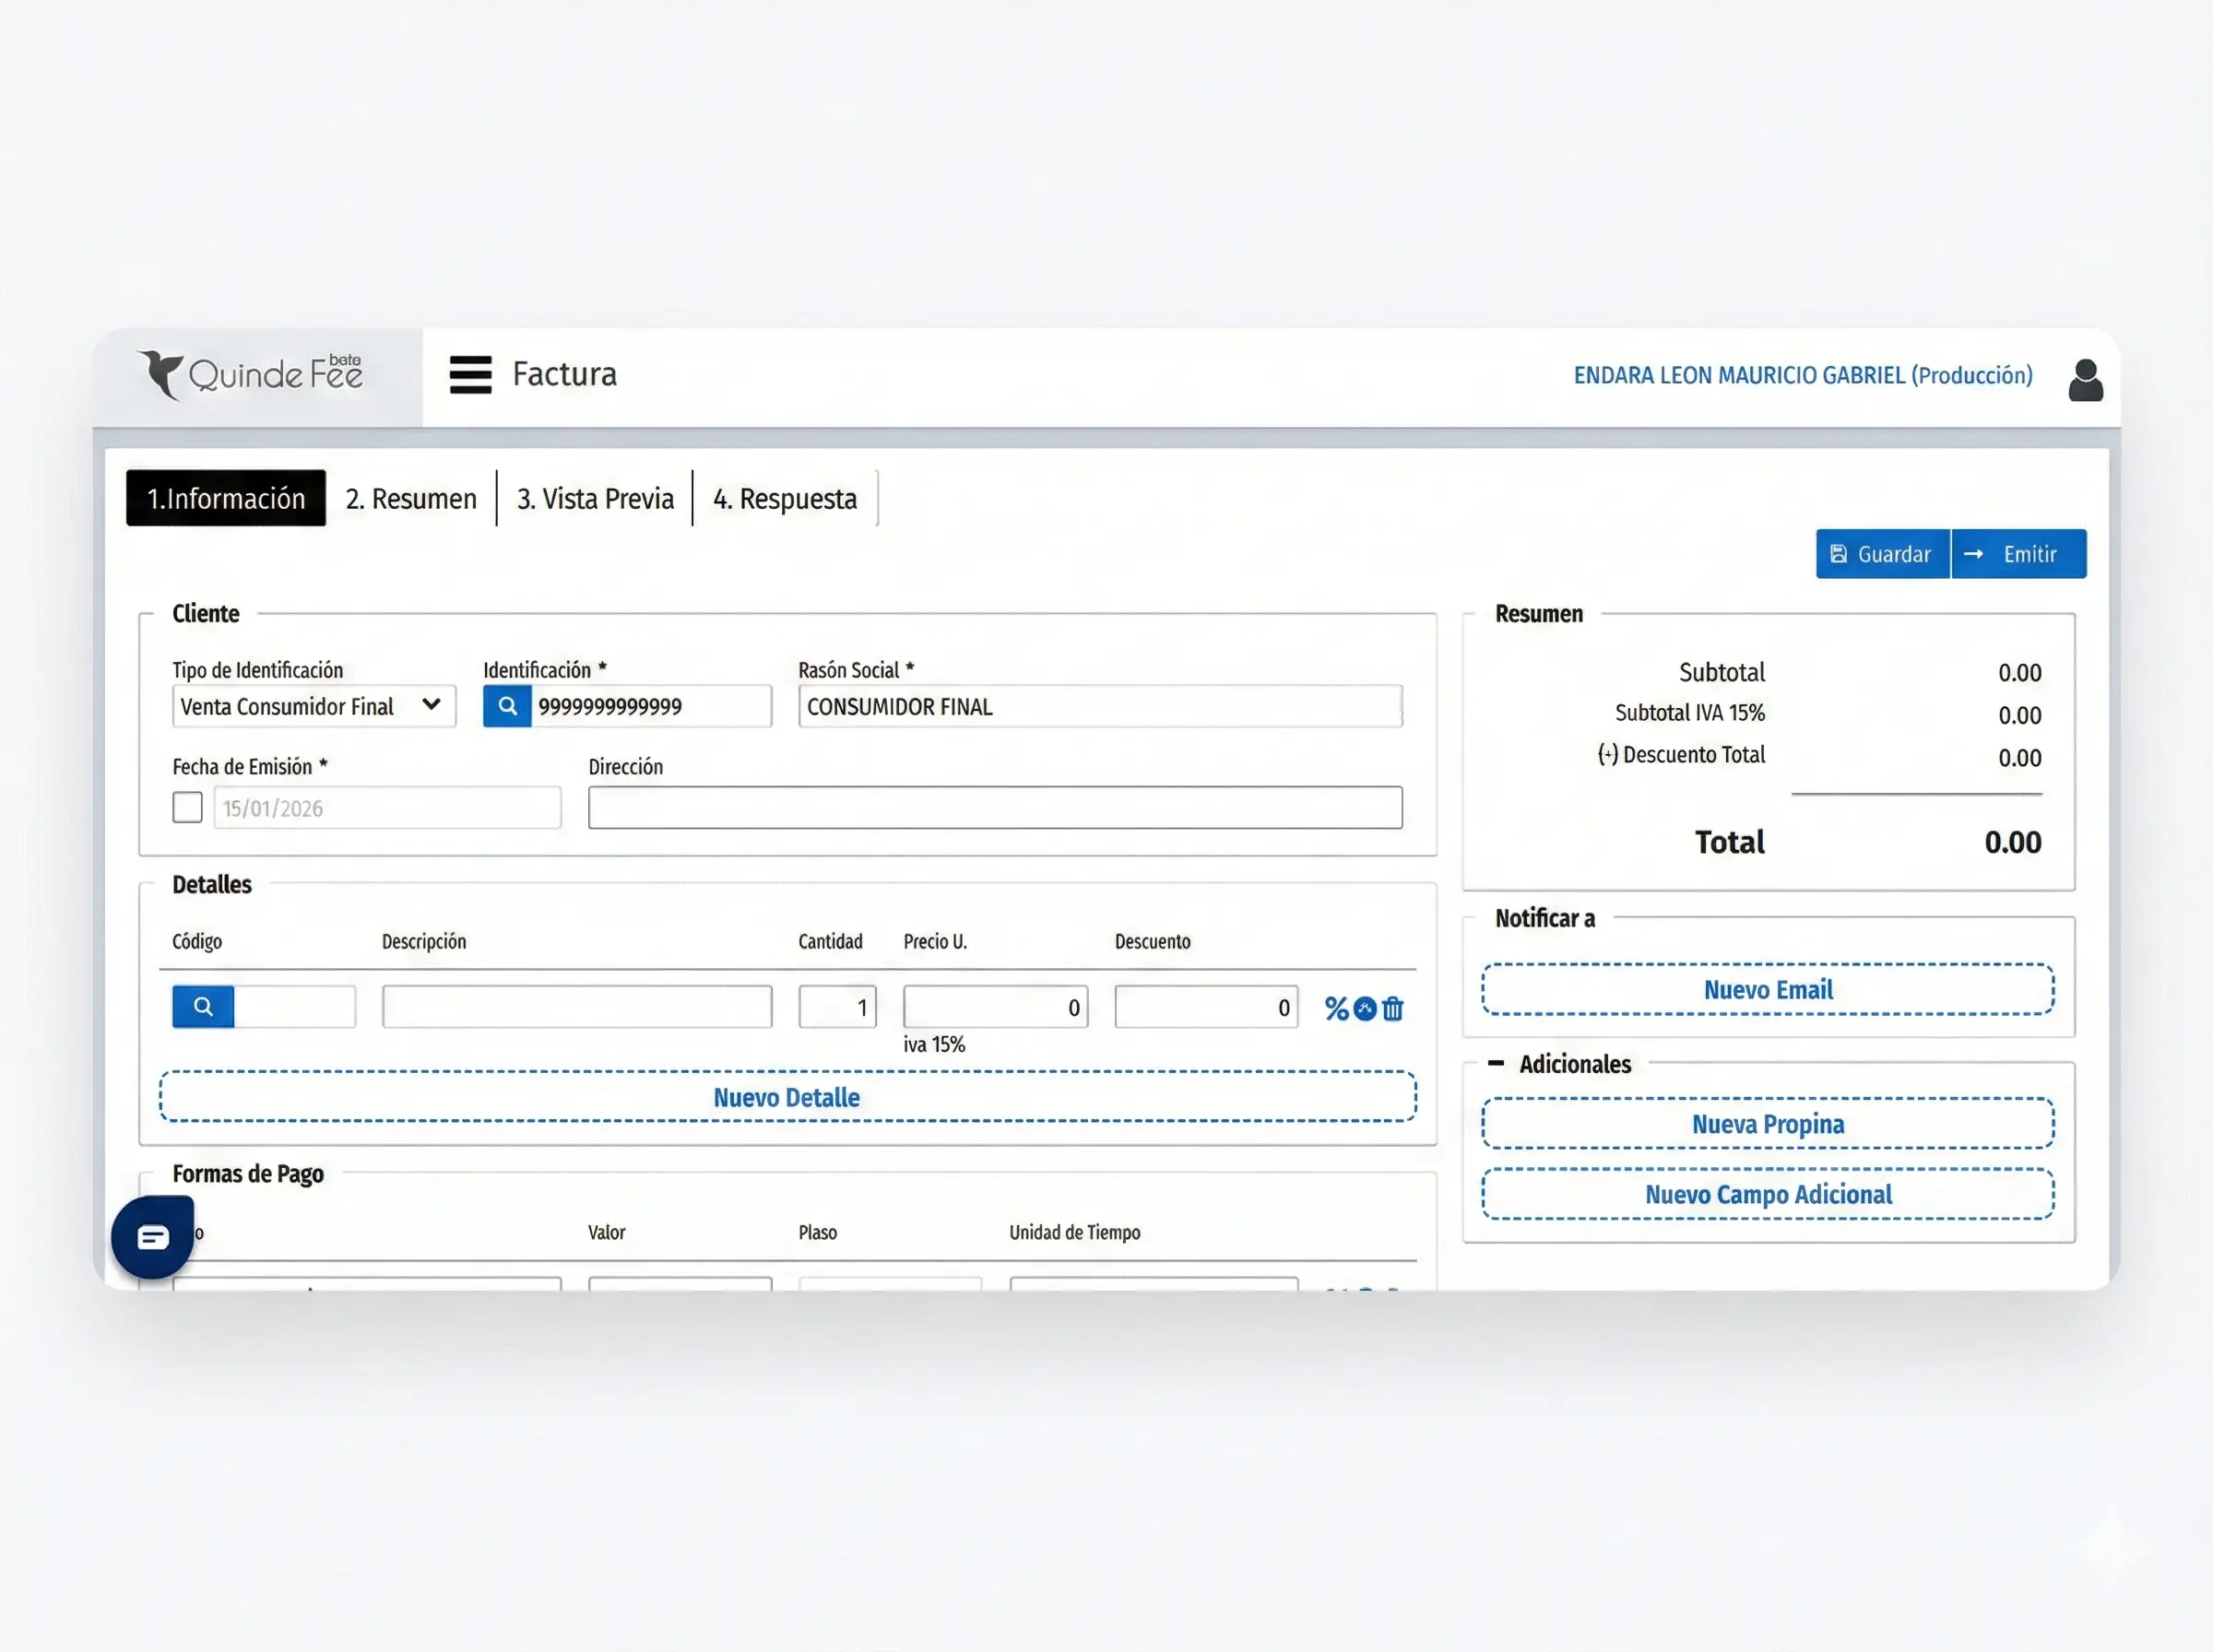Switch to 1.Información tab
The width and height of the screenshot is (2213, 1652).
pyautogui.click(x=226, y=498)
